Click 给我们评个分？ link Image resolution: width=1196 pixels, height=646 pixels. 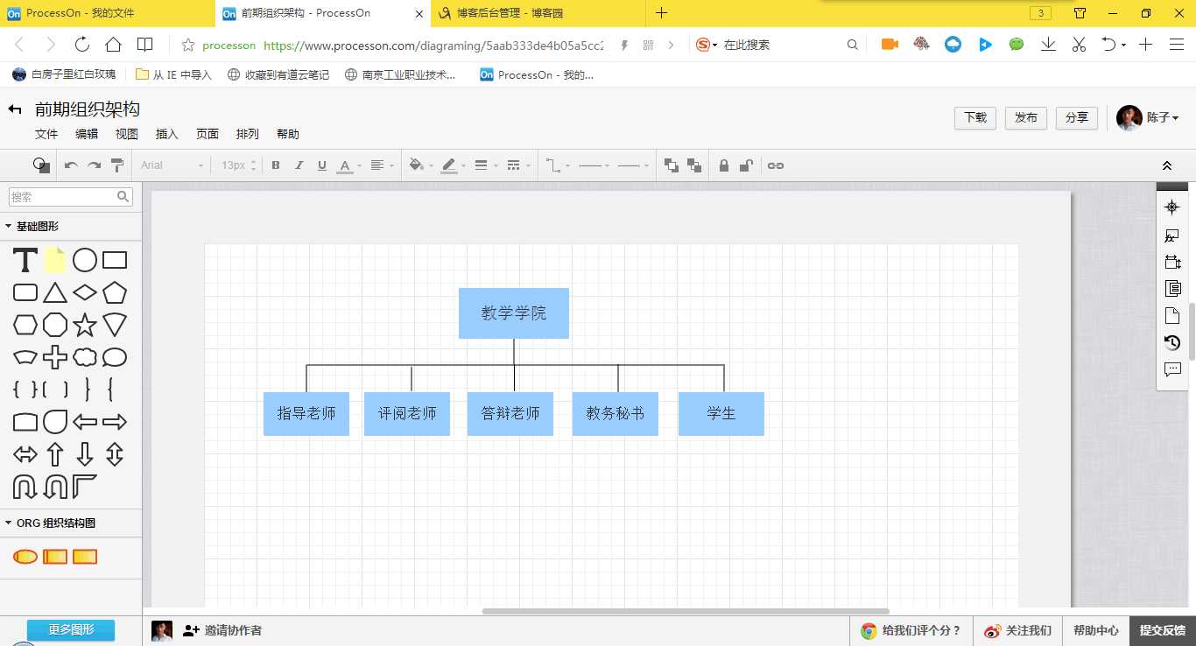point(911,630)
